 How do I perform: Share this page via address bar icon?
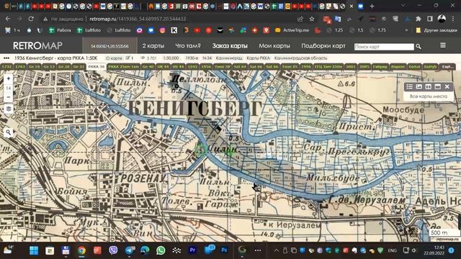300,19
